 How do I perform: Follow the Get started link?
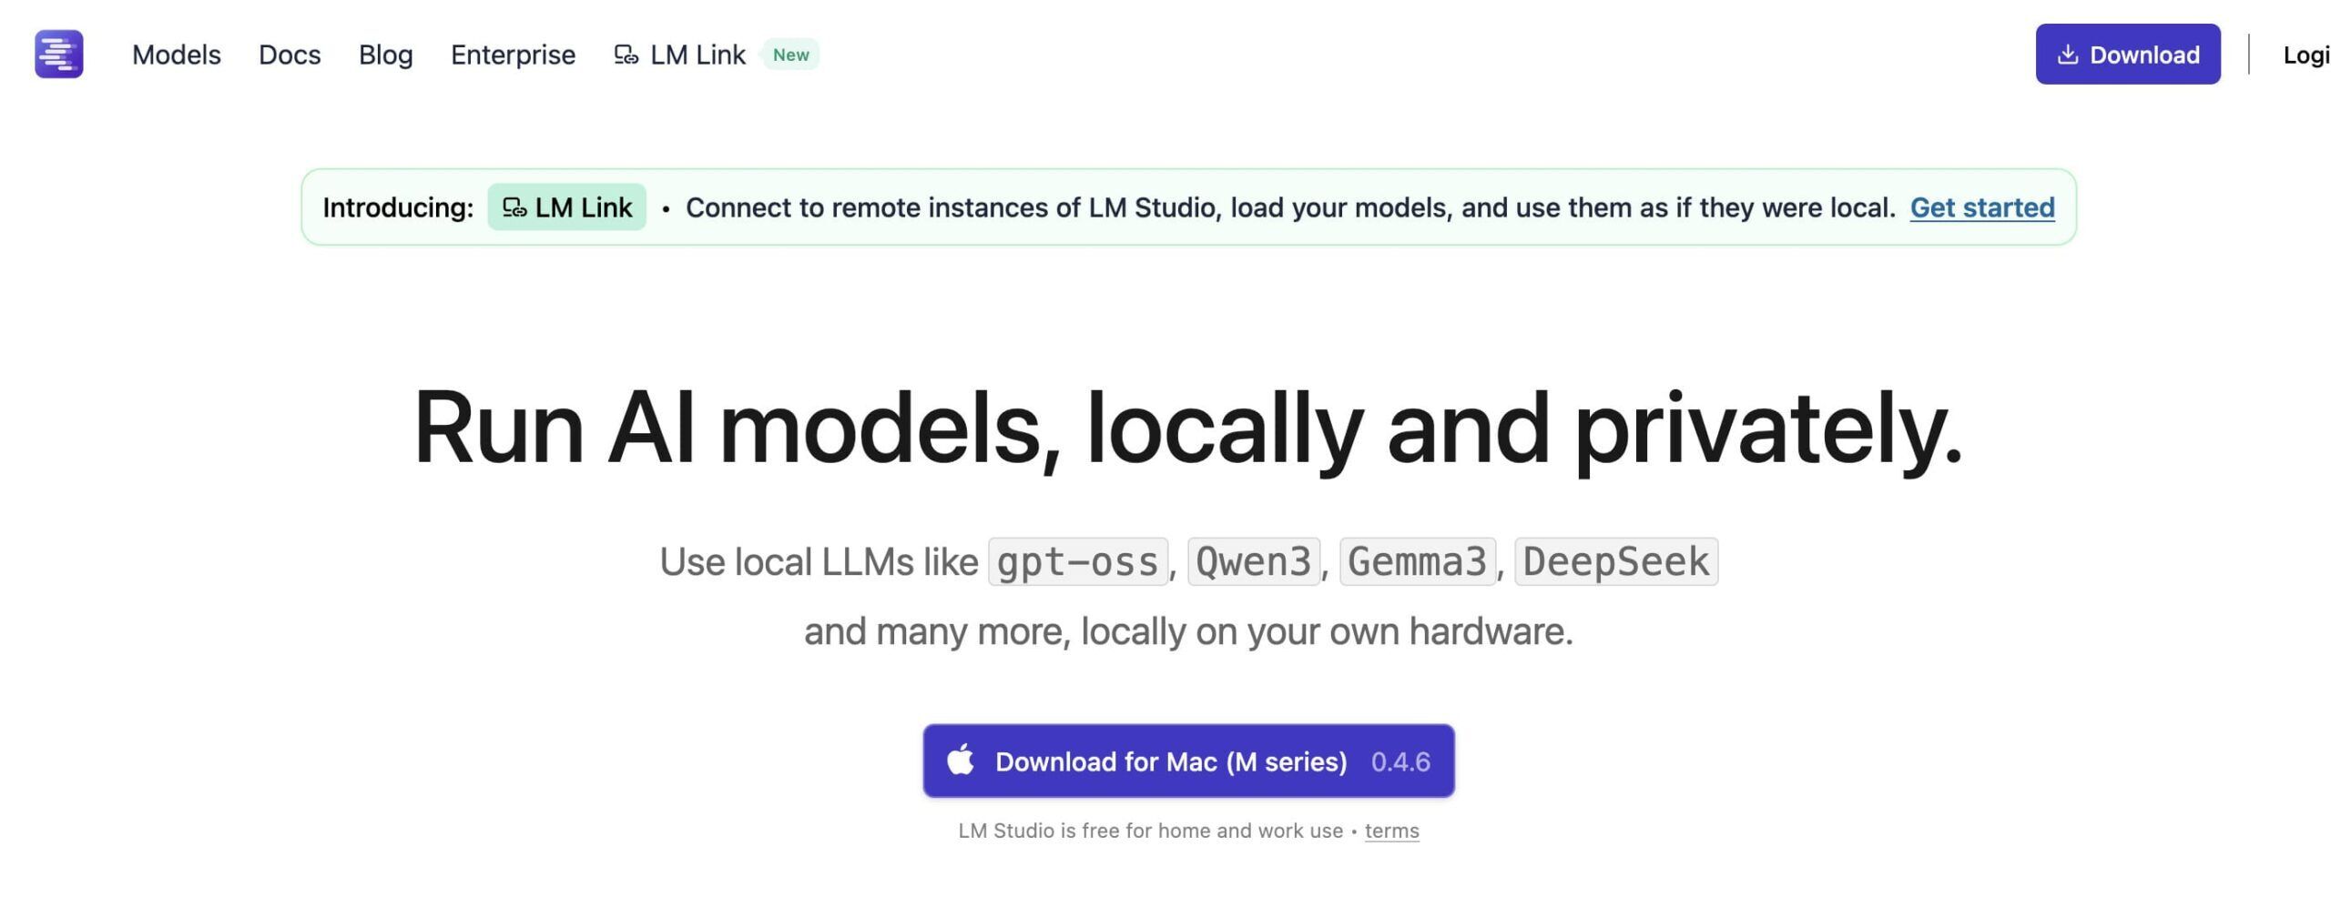click(x=1982, y=207)
